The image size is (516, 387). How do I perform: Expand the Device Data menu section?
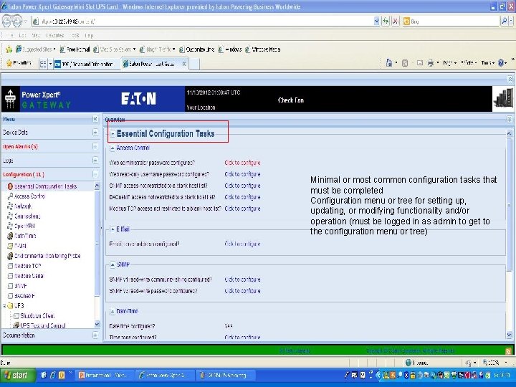coord(95,133)
